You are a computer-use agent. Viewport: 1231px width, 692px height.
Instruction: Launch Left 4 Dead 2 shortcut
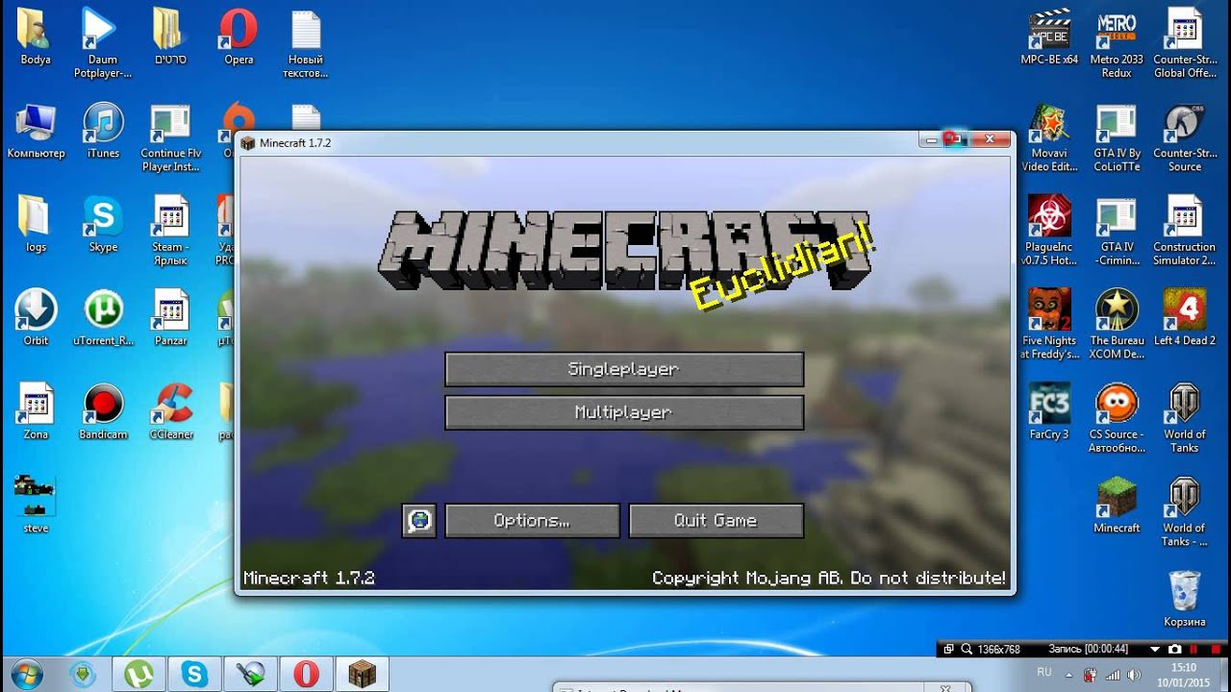[1185, 318]
